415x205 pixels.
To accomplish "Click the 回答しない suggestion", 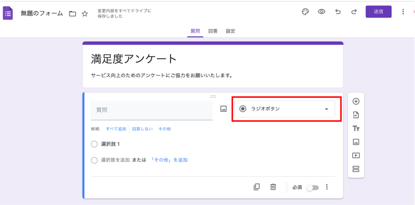I will click(x=142, y=129).
